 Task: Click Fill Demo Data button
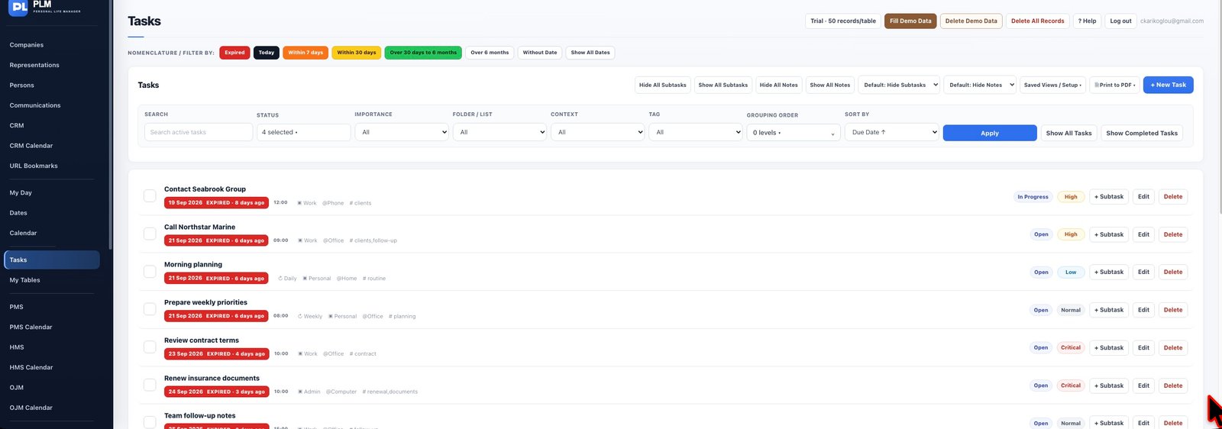point(910,21)
